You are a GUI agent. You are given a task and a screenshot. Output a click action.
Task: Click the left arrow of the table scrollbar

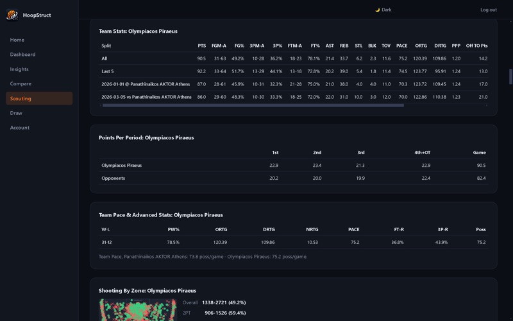(101, 105)
